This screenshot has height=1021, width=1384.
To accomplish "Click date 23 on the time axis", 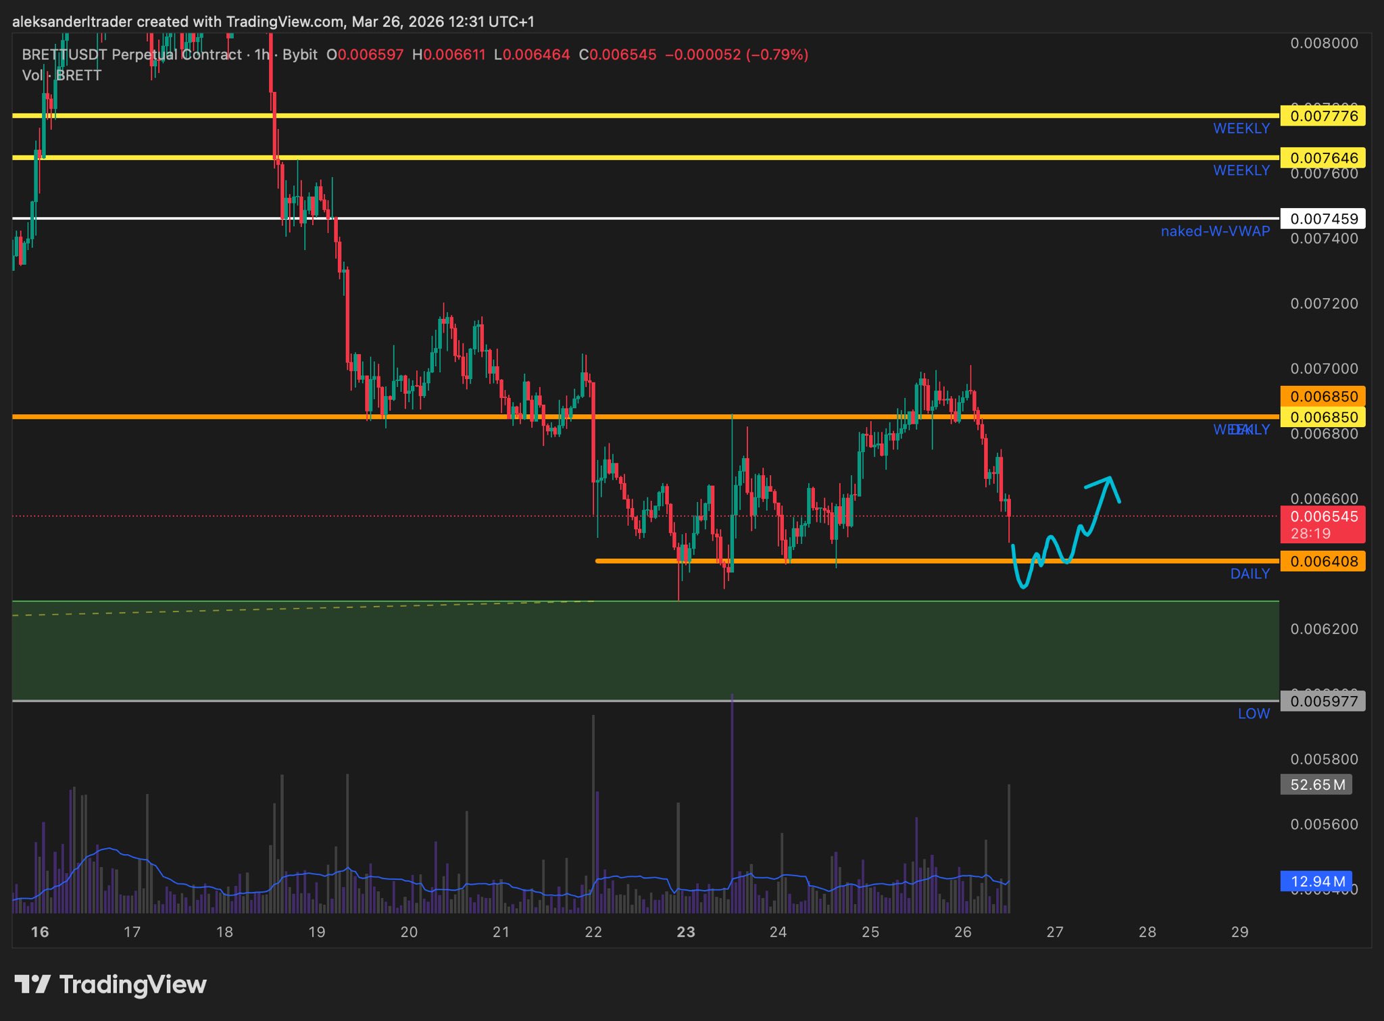I will click(x=685, y=932).
